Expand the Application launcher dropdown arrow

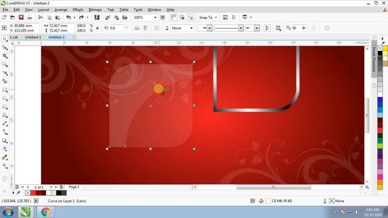[x=250, y=18]
